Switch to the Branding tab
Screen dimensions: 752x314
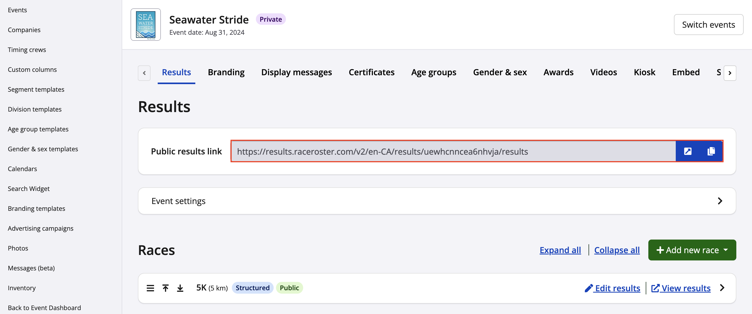pos(226,72)
